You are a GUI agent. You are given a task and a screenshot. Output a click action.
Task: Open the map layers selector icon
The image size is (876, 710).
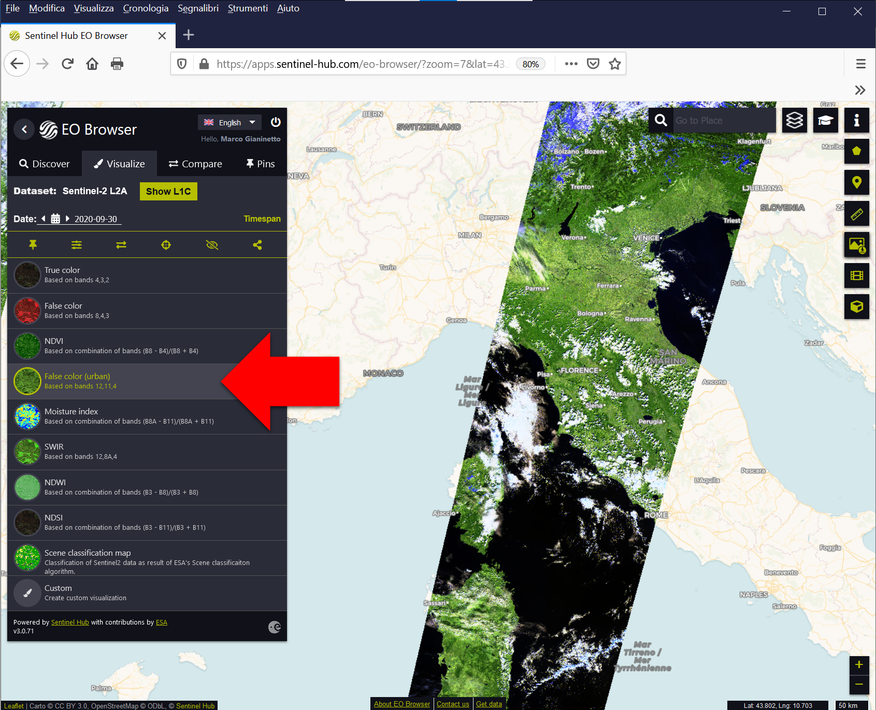(x=795, y=120)
